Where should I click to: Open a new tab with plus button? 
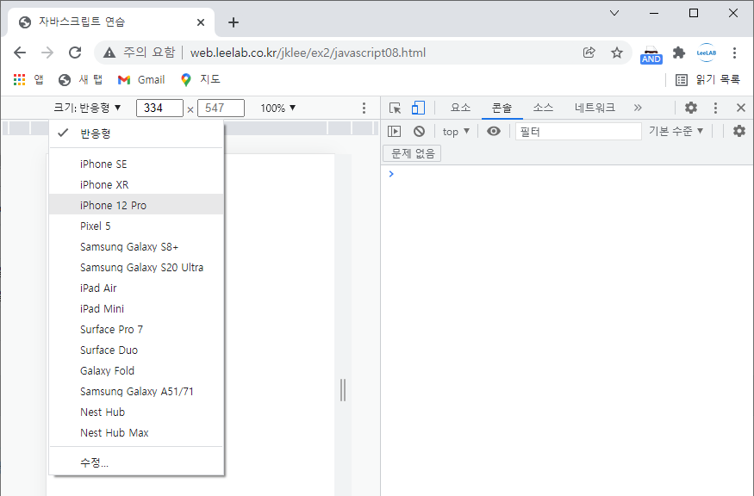point(234,22)
